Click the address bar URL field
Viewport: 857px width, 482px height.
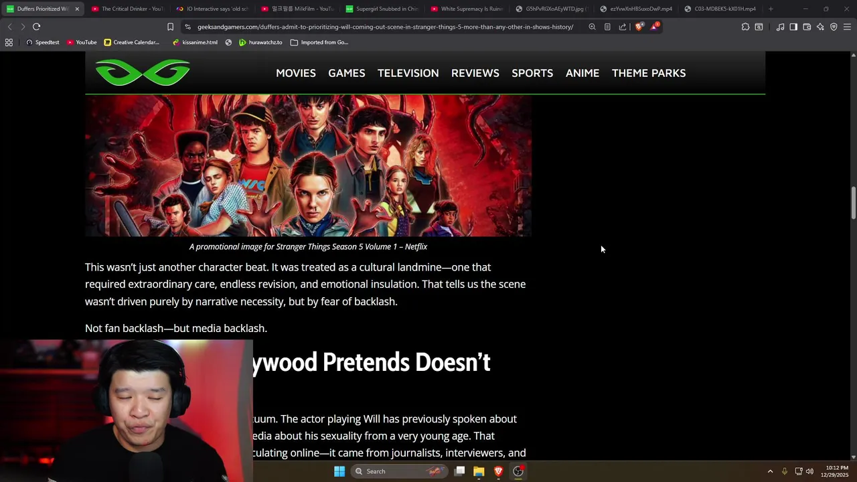tap(385, 27)
